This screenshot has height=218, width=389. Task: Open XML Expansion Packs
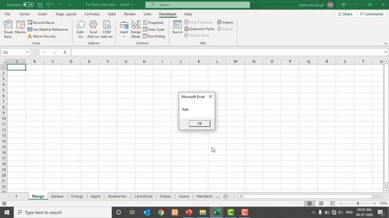pos(199,29)
